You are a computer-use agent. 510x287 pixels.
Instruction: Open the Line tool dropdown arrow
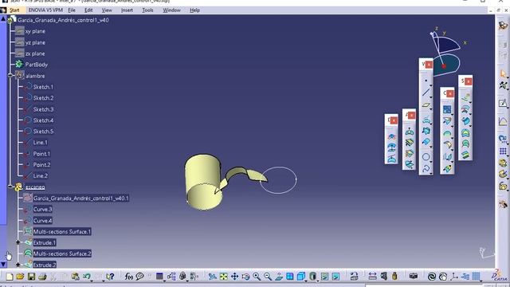[430, 97]
